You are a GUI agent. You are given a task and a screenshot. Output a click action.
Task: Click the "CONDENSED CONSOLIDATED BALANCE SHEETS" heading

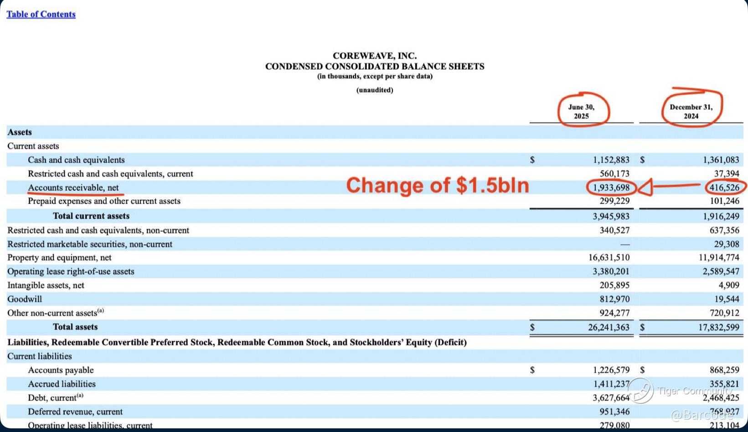pyautogui.click(x=375, y=67)
